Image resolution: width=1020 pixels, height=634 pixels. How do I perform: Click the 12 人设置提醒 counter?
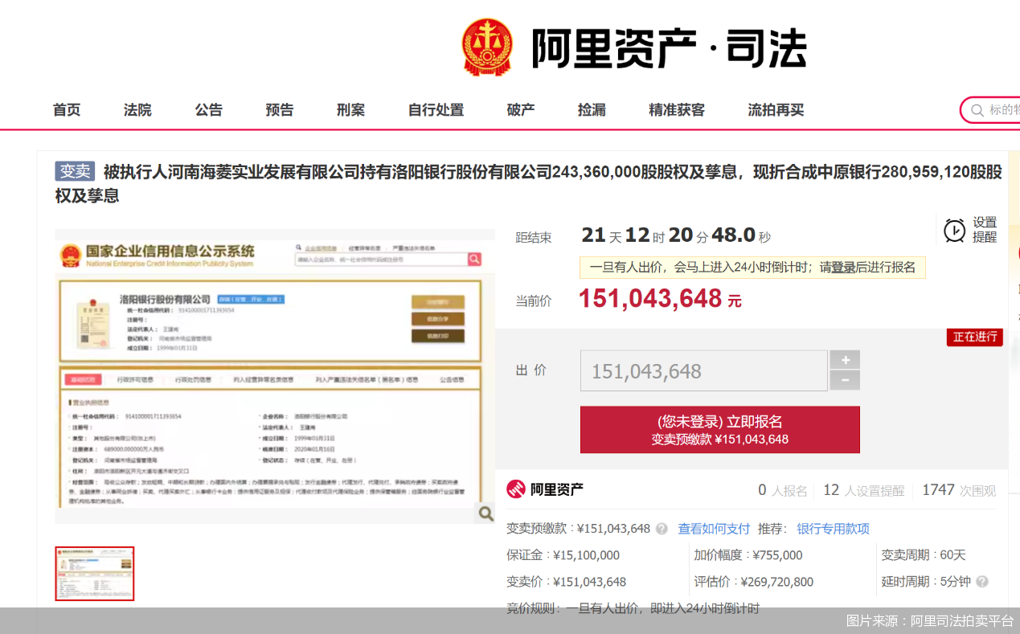coord(864,490)
